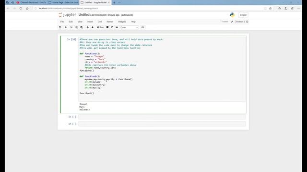Screen dimensions: 307x172
Task: Open the Insert menu
Action: pos(90,21)
